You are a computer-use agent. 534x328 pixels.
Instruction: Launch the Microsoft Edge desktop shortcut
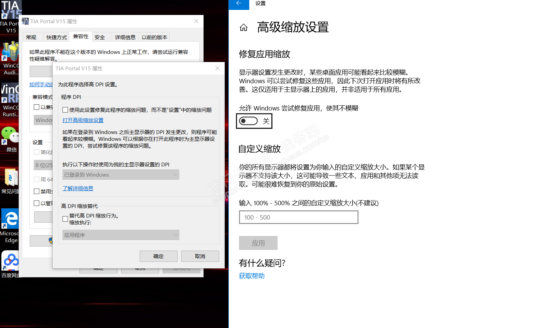10,226
